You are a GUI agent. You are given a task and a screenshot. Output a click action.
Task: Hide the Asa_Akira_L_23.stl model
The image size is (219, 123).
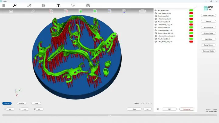[x=156, y=10]
